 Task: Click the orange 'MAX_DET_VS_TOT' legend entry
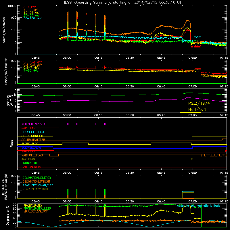(x=35, y=211)
